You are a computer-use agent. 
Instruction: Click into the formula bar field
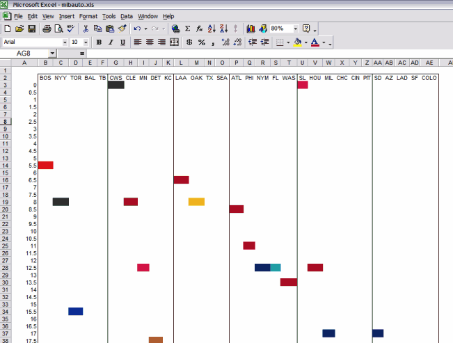(269, 54)
